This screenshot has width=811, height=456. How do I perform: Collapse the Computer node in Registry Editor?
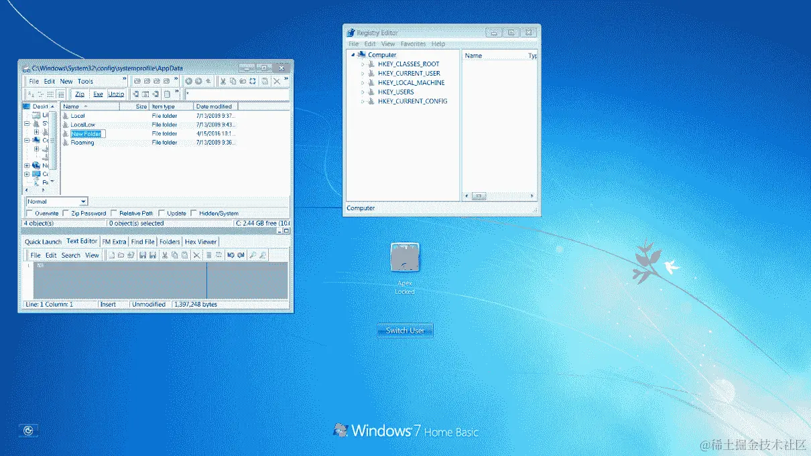pos(353,55)
